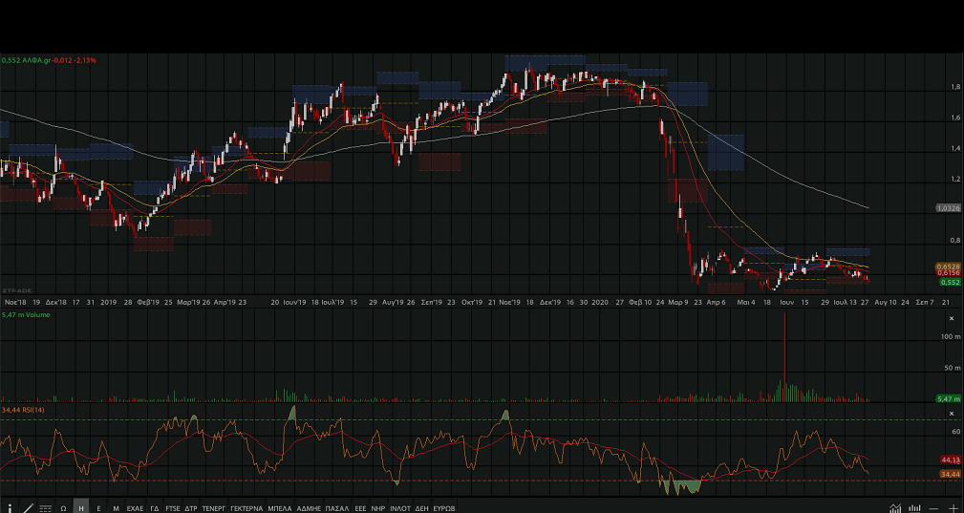This screenshot has width=964, height=513.
Task: Click the Οκτ'19 date axis label
Action: (471, 302)
